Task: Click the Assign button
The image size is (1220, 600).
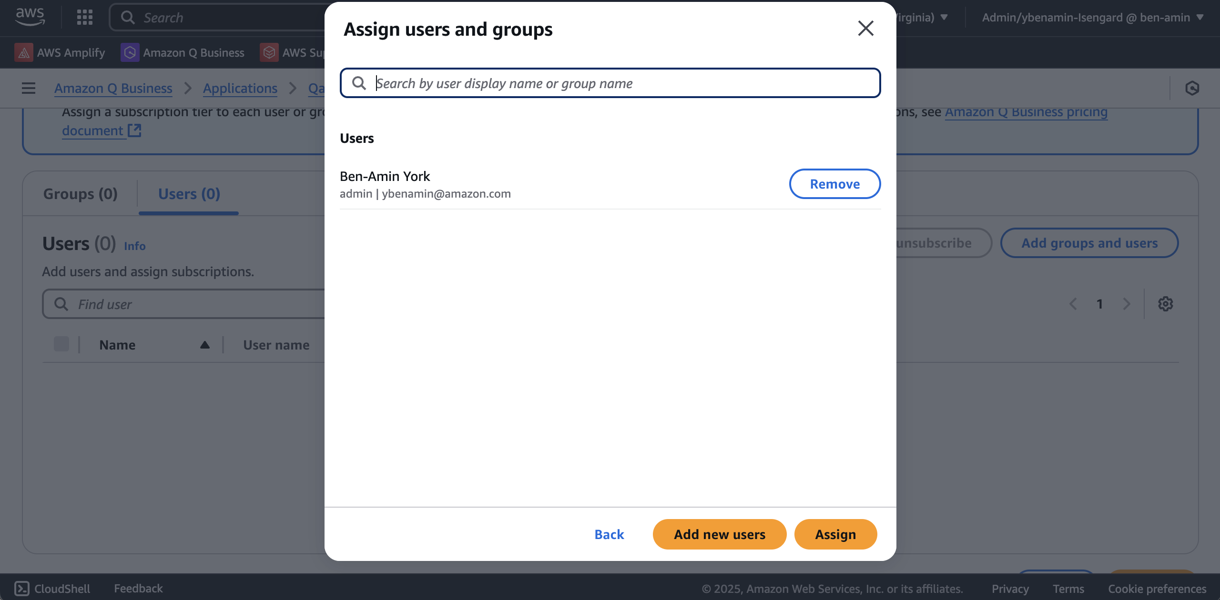Action: tap(835, 534)
